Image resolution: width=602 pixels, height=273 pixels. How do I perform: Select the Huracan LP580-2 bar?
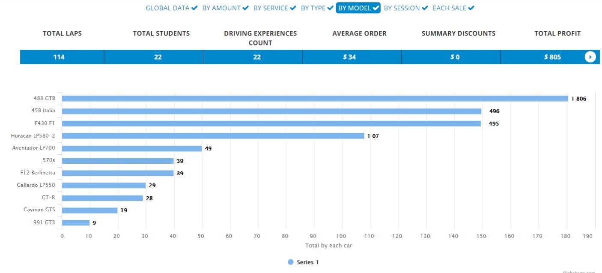coord(213,136)
